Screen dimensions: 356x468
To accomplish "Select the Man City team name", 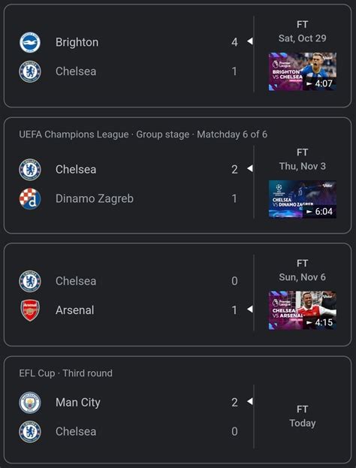I will click(78, 403).
